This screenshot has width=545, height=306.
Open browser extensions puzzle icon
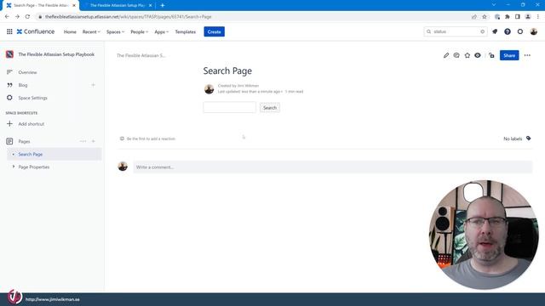coord(508,17)
